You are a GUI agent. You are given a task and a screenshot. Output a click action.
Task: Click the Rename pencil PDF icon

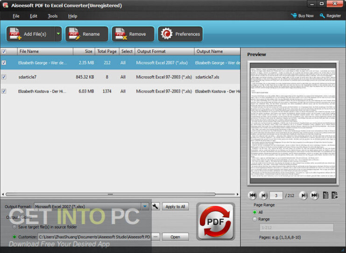74,34
